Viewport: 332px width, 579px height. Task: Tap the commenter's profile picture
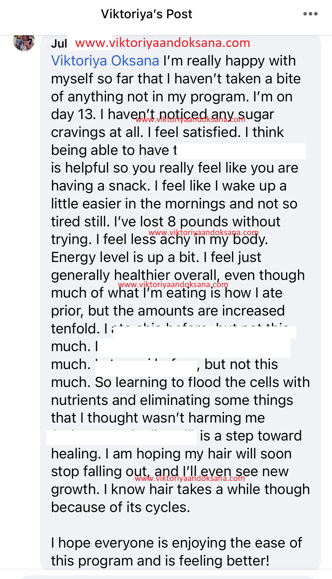tap(24, 42)
